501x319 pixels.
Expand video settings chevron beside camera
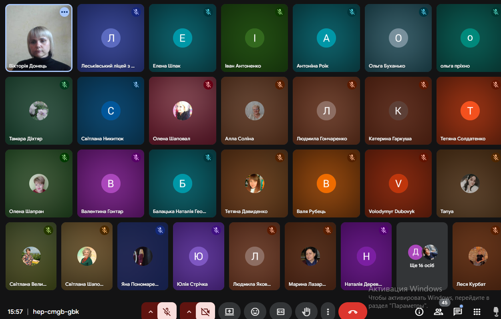[x=189, y=312]
